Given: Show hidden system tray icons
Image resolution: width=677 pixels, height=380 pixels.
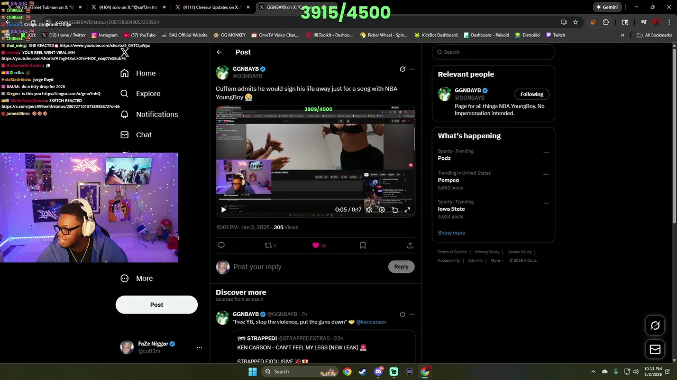Looking at the screenshot, I should tap(593, 372).
